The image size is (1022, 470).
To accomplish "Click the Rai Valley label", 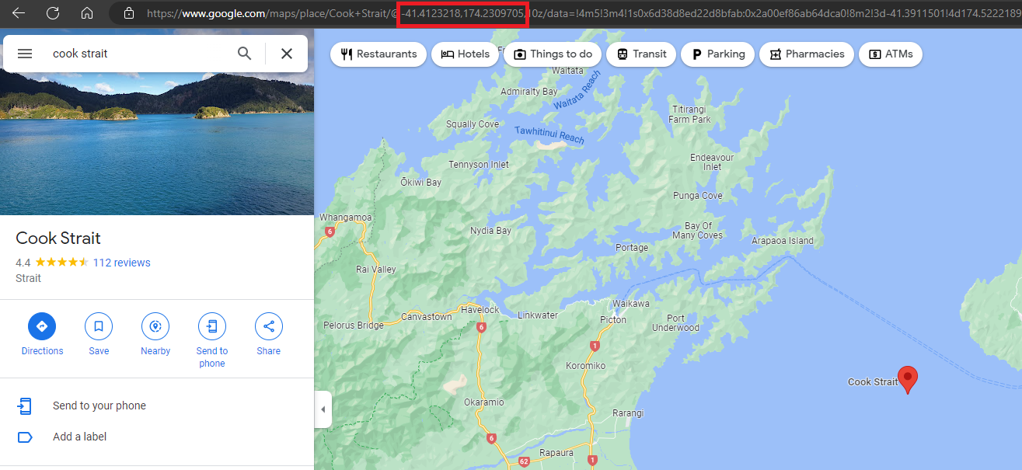I will (375, 270).
